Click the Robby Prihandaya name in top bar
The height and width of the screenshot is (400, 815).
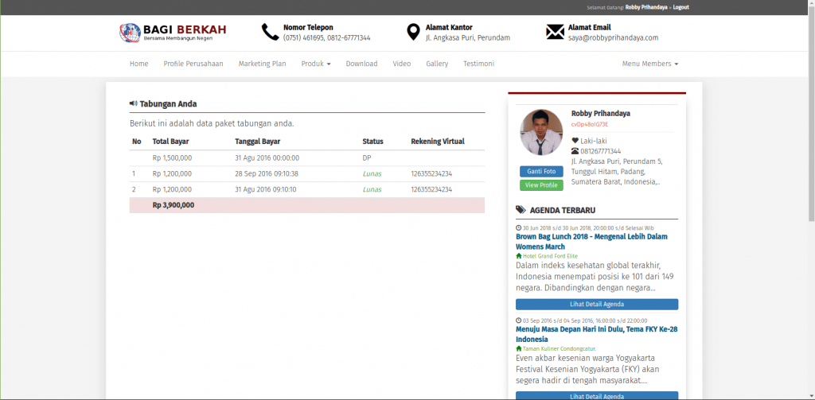click(x=646, y=7)
